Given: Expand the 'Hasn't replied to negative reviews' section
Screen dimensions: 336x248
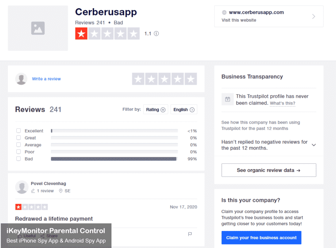Looking at the screenshot, I should point(313,145).
